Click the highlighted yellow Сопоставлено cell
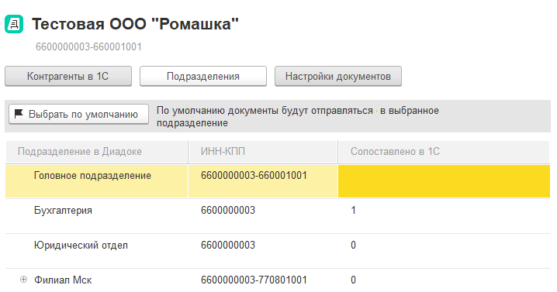 (444, 181)
